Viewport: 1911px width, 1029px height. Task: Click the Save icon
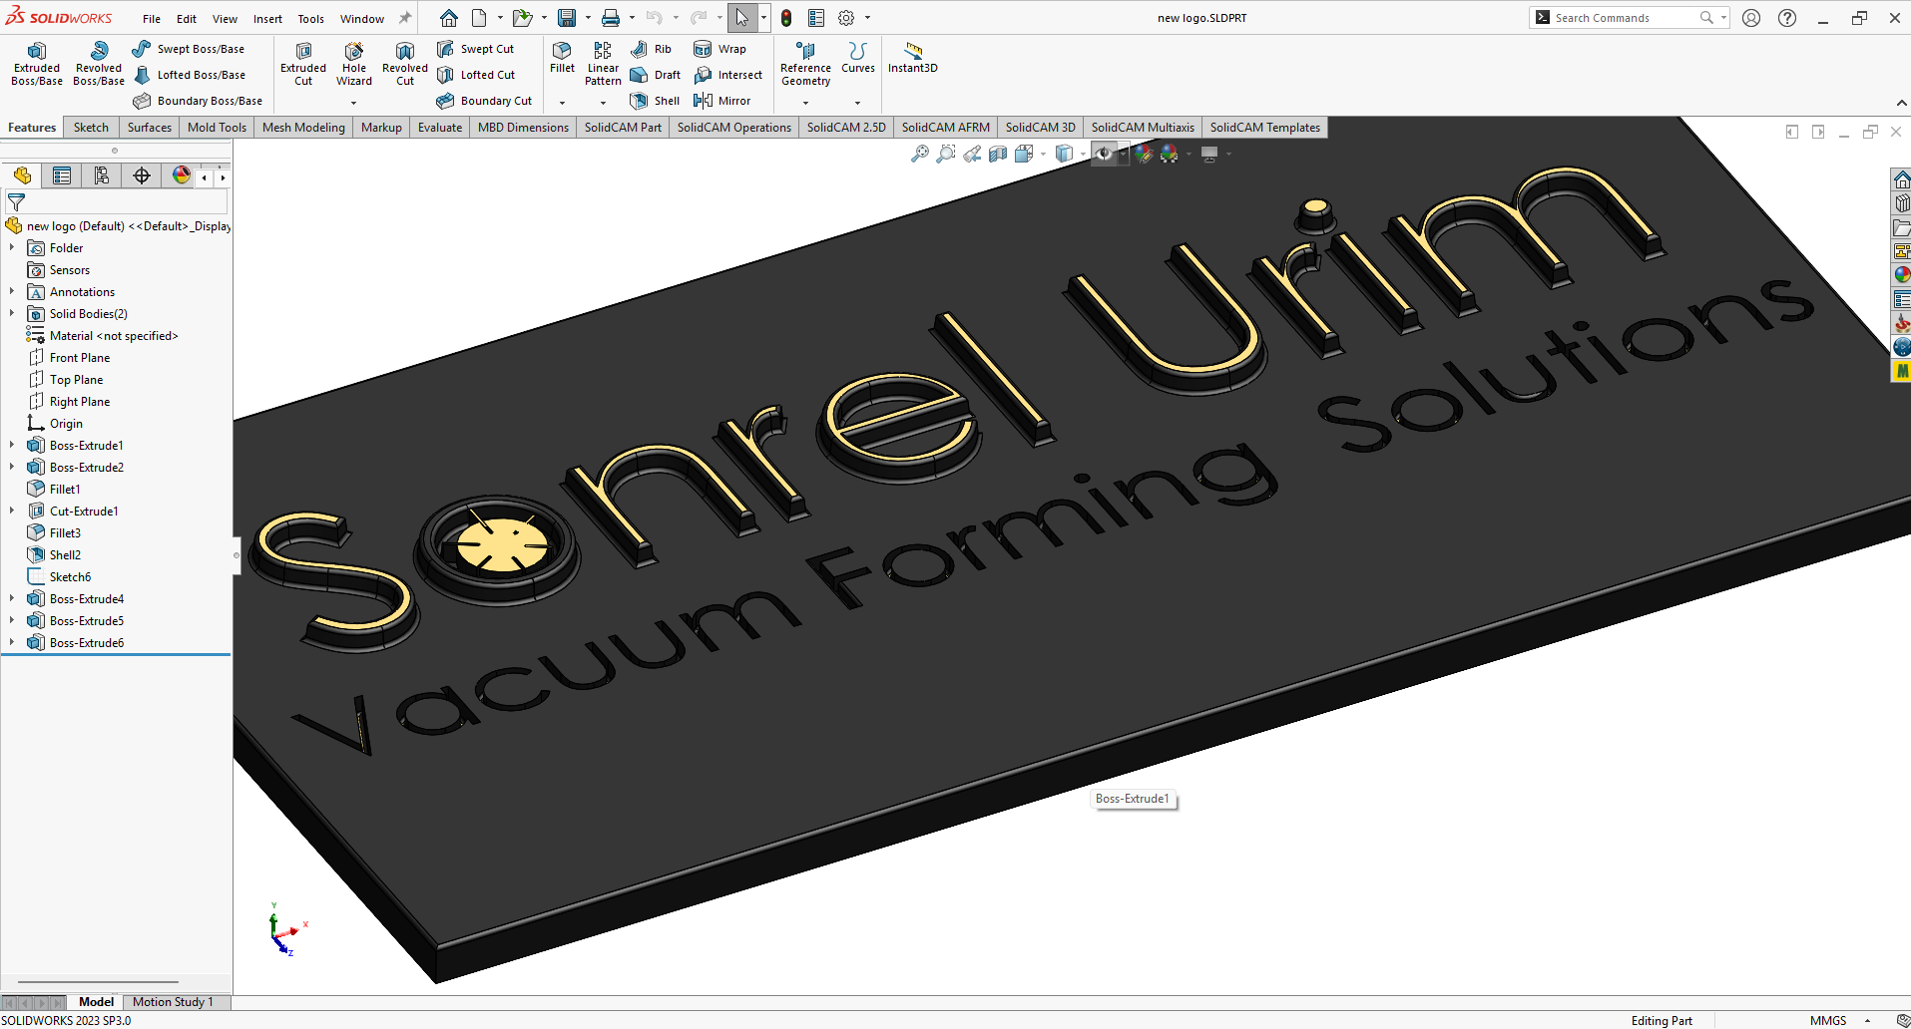[566, 18]
